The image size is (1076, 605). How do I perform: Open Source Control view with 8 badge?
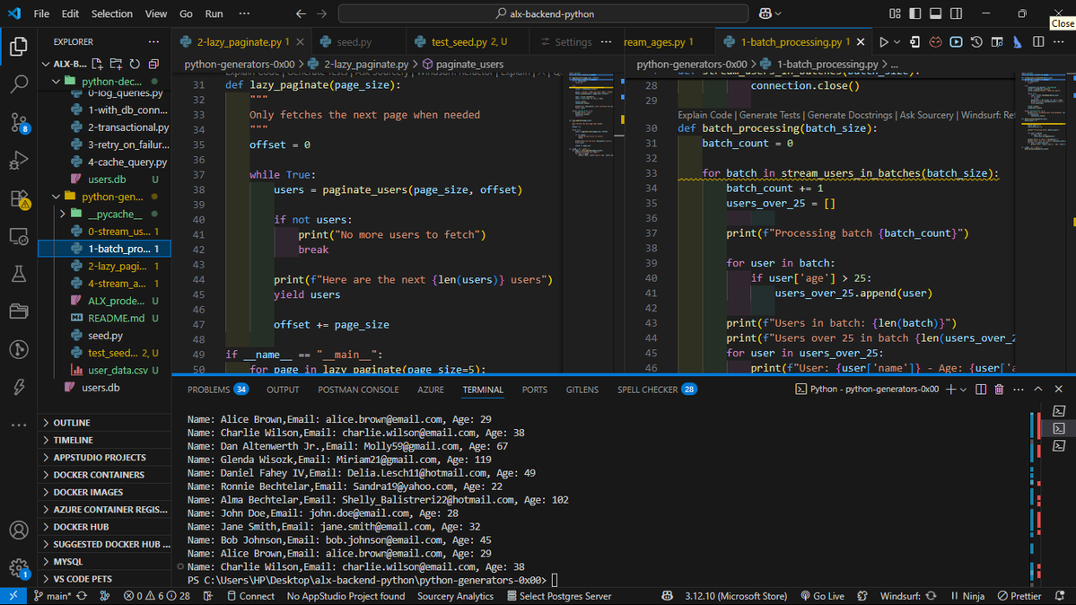tap(19, 122)
